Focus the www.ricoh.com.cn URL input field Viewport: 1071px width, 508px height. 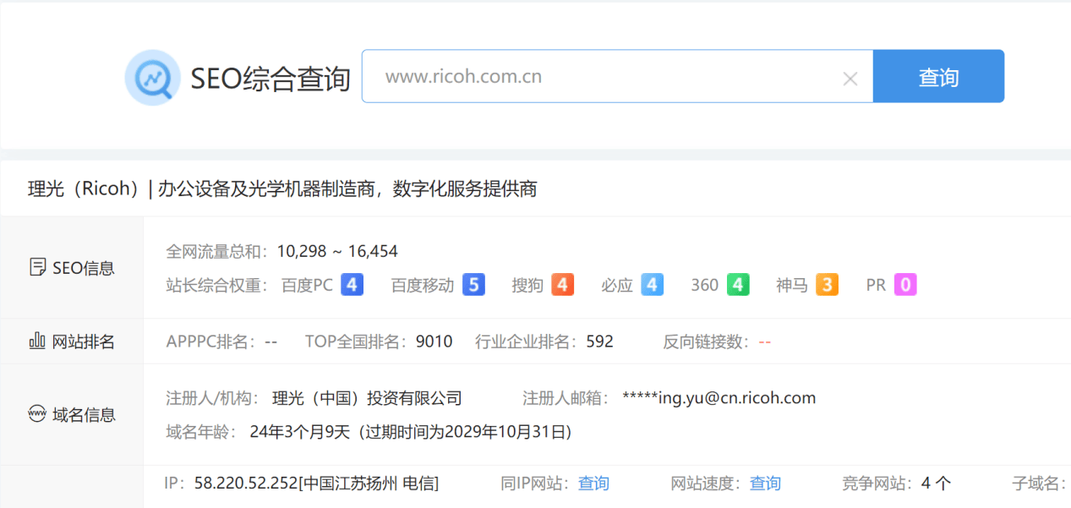tap(617, 76)
